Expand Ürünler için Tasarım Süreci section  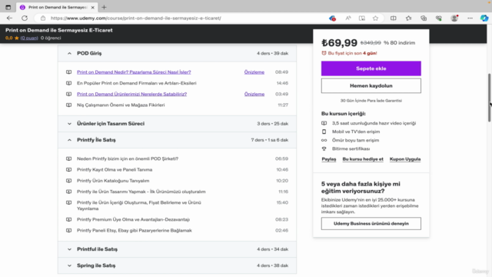177,124
